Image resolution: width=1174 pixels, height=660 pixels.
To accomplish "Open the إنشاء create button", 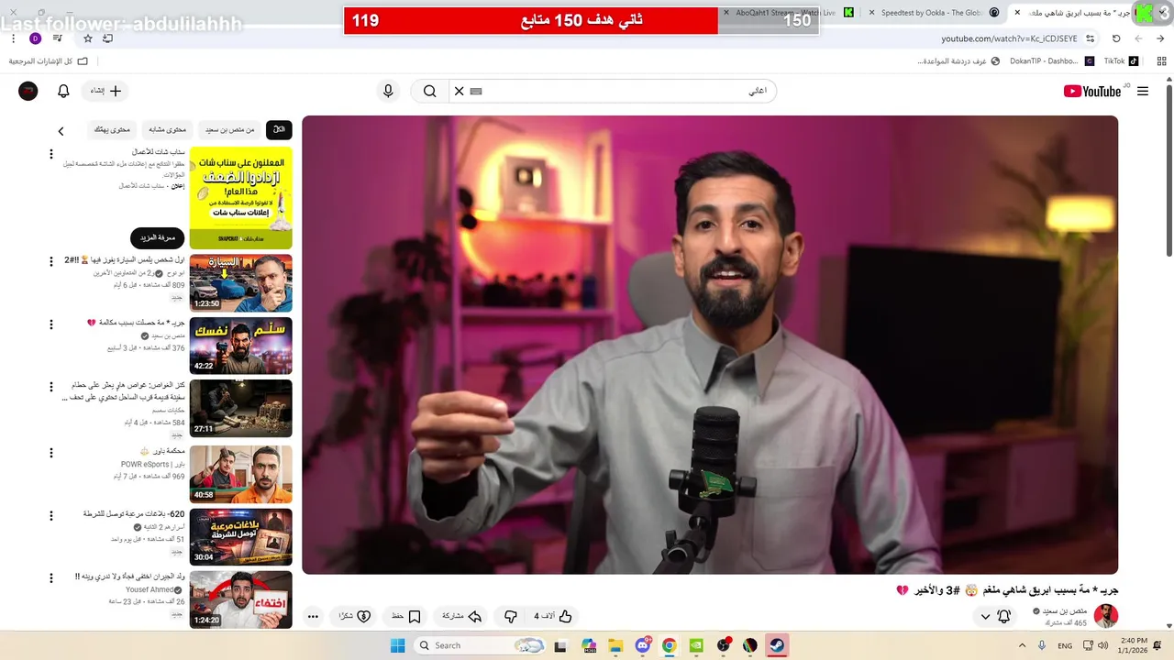I will coord(105,91).
